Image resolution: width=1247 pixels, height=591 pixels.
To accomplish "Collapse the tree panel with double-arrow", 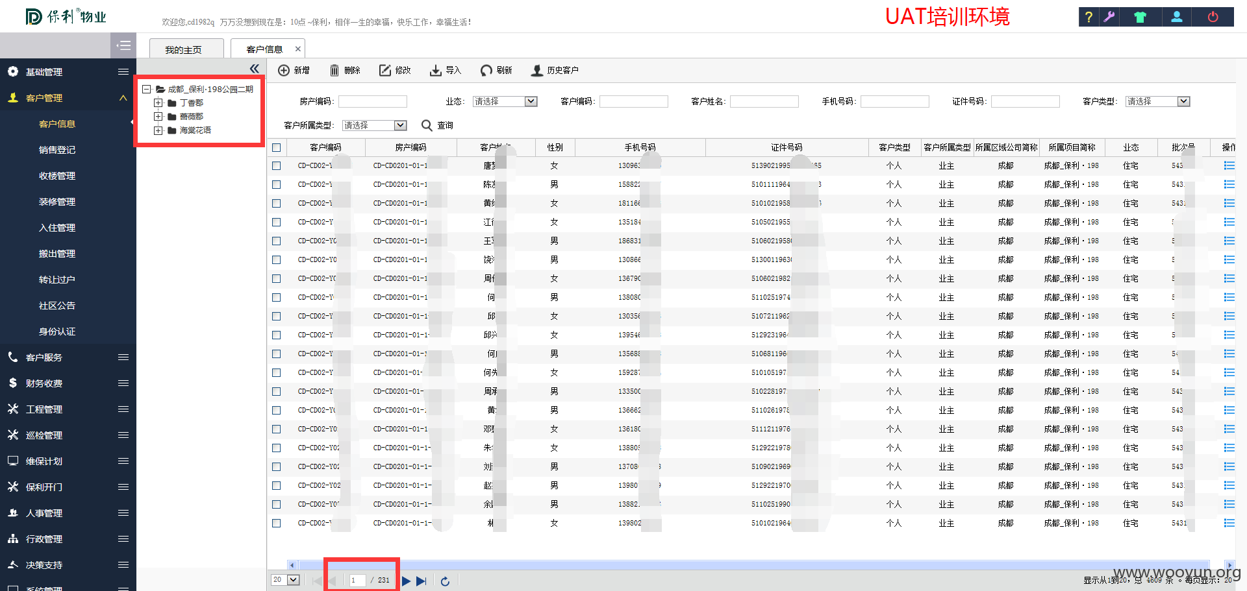I will click(x=255, y=69).
